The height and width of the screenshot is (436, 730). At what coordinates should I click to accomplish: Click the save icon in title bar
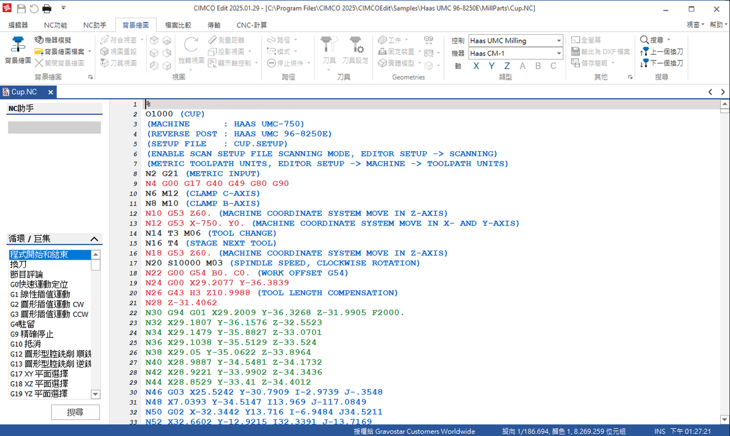(21, 9)
